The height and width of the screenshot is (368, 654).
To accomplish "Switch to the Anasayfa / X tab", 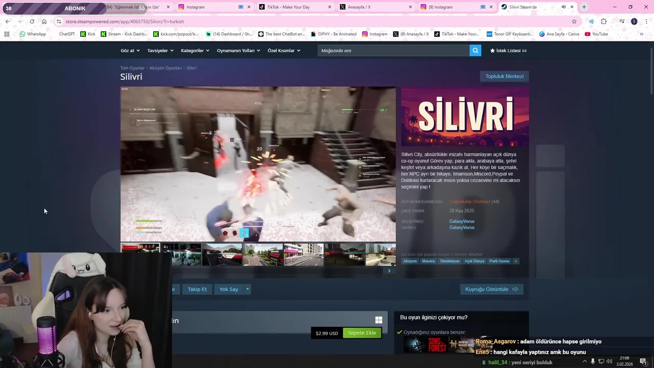I will coord(376,7).
